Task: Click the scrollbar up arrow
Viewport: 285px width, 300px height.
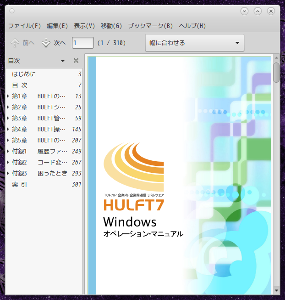Action: point(276,58)
